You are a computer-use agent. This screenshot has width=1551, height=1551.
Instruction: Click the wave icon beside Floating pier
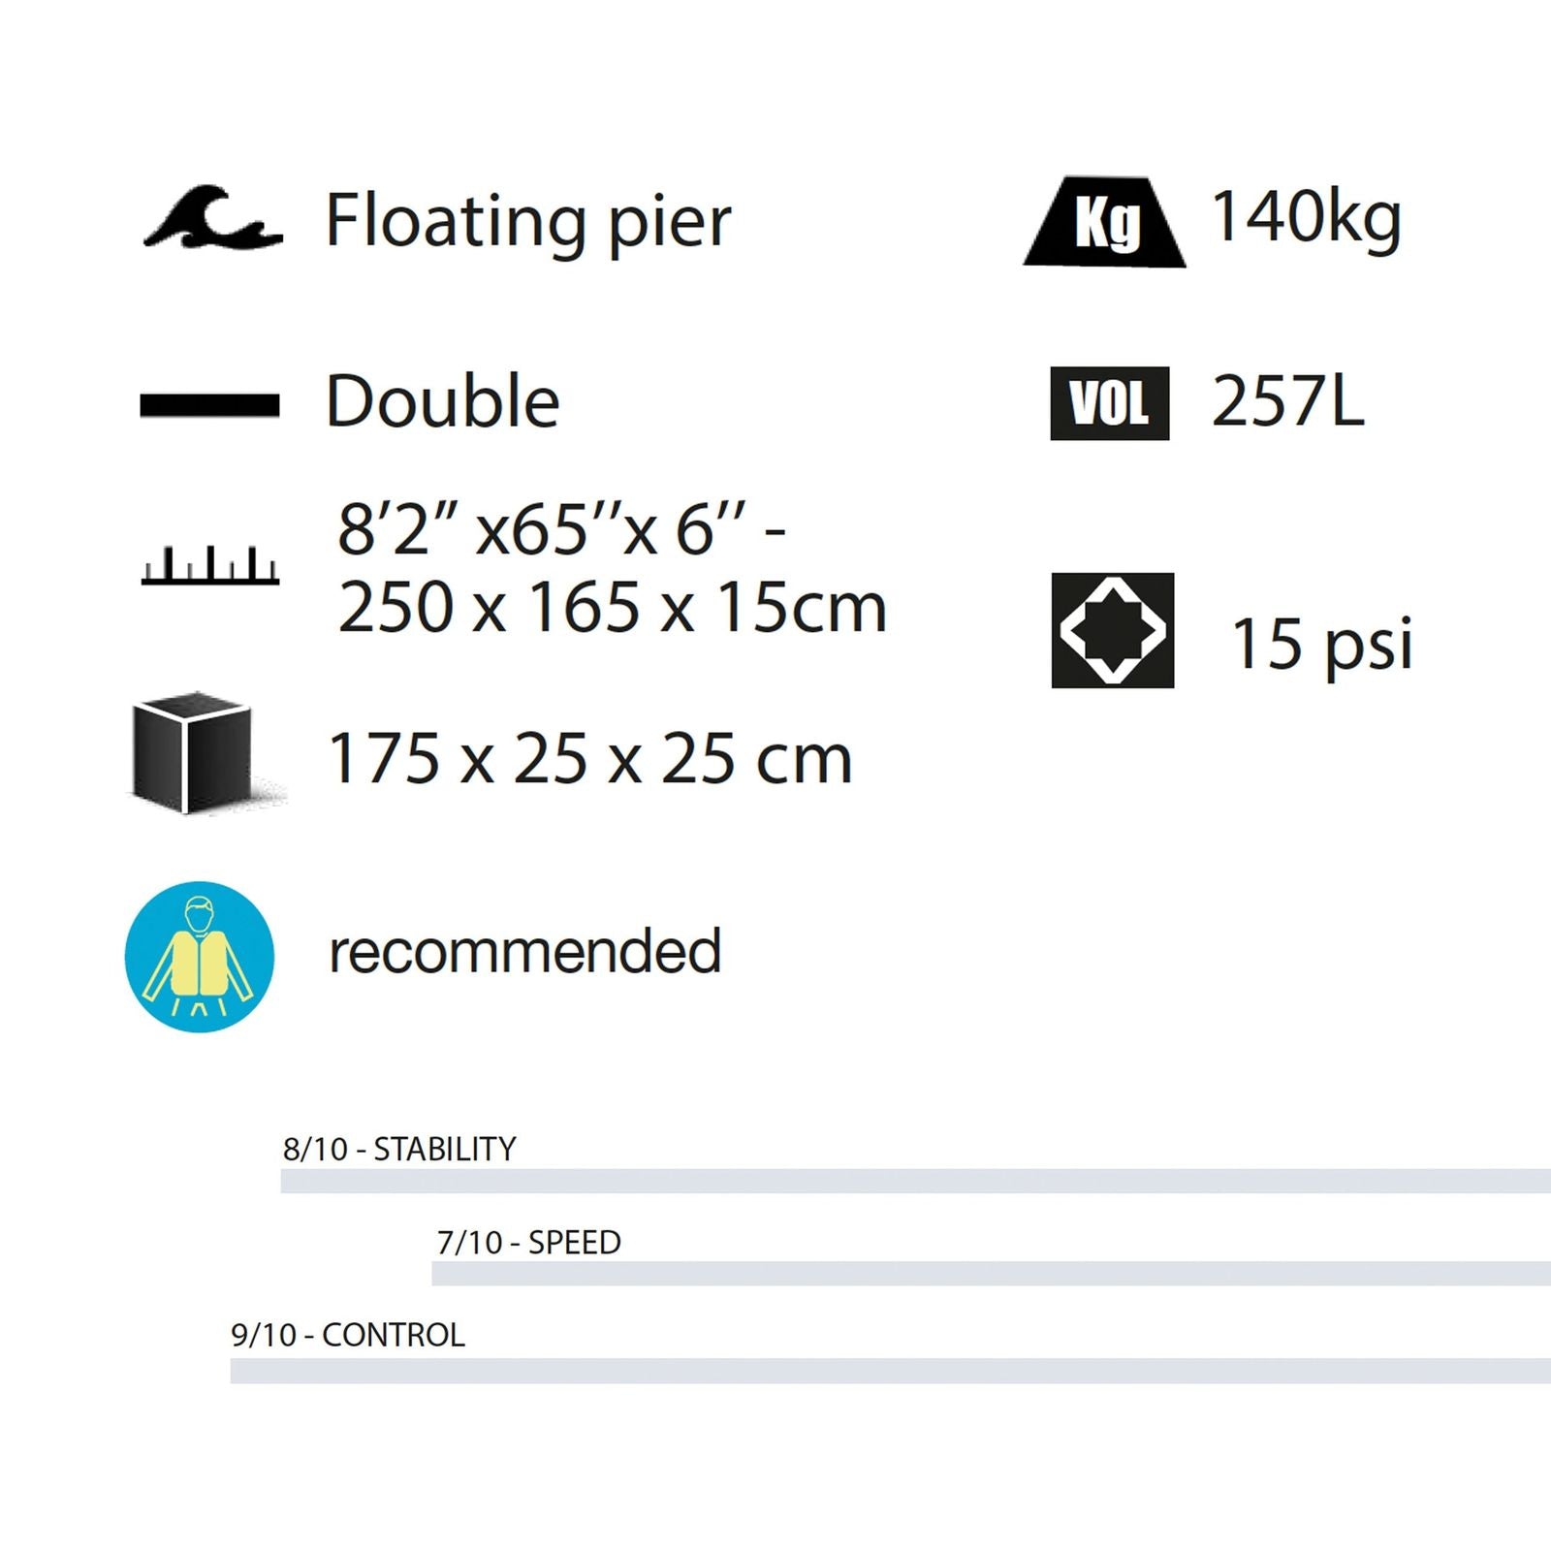[213, 217]
